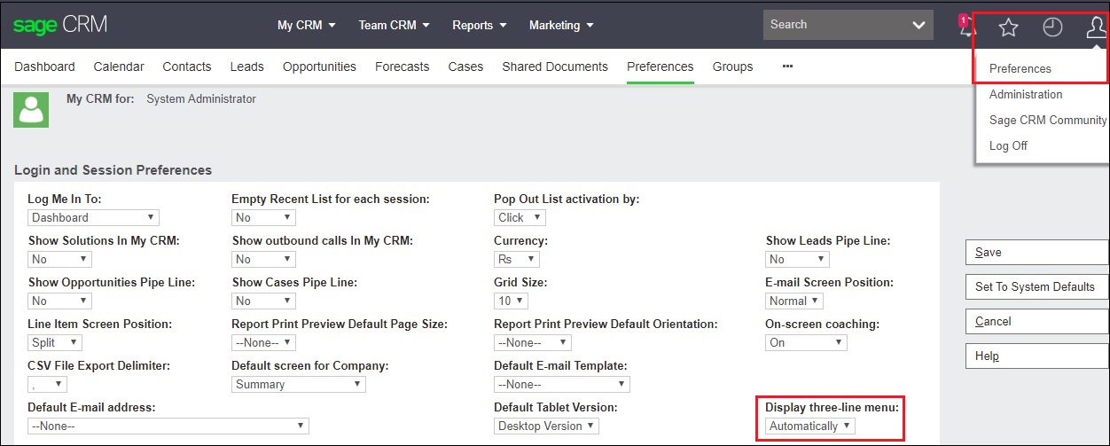Open Default E-mail address dropdown
Viewport: 1110px width, 446px height.
coord(168,426)
